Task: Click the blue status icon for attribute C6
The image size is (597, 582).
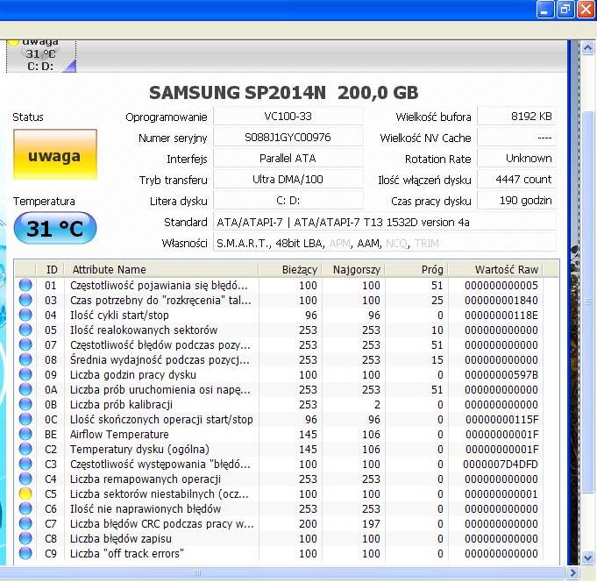Action: [25, 508]
